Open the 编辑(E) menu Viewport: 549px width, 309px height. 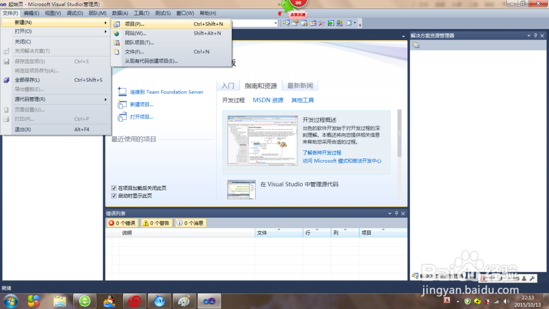(x=31, y=13)
